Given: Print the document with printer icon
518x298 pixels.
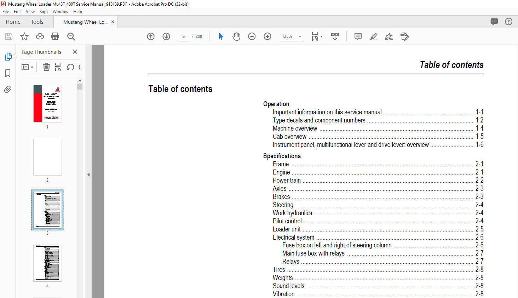Looking at the screenshot, I should [x=55, y=36].
